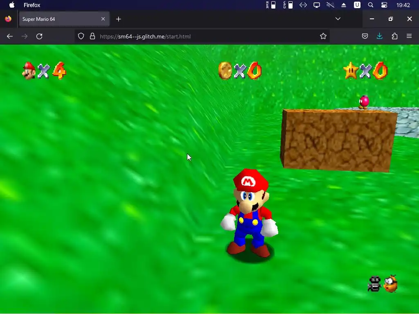Open a new tab with the plus button
The width and height of the screenshot is (419, 314).
(118, 19)
